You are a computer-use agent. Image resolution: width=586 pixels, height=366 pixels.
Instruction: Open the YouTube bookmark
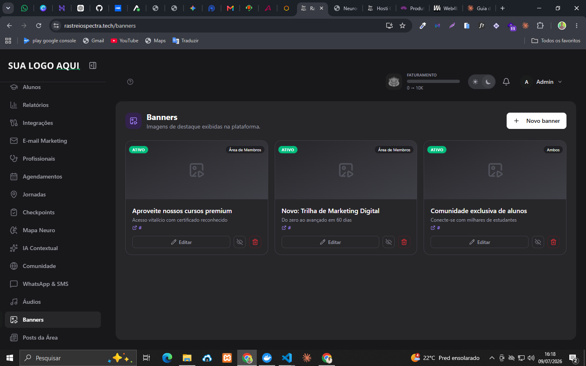pos(125,41)
